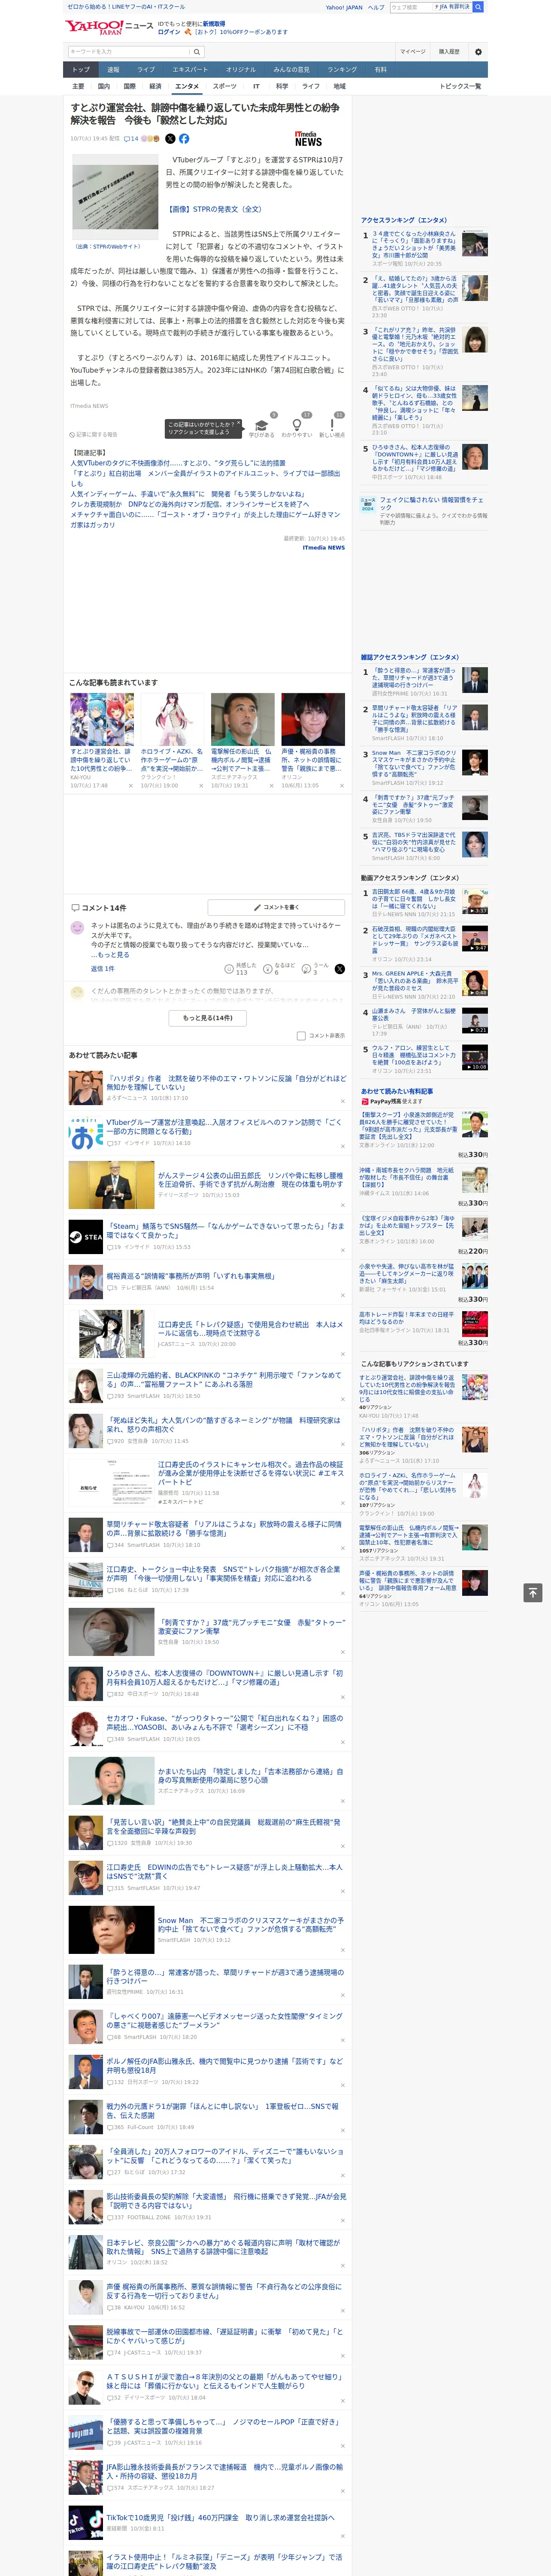Select the みんなの意見 navigation tab
The width and height of the screenshot is (551, 2576).
(291, 70)
